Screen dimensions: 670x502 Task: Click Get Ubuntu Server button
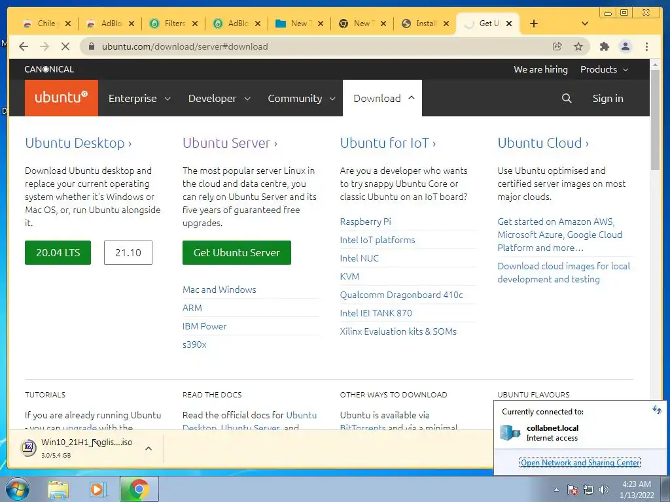[237, 253]
